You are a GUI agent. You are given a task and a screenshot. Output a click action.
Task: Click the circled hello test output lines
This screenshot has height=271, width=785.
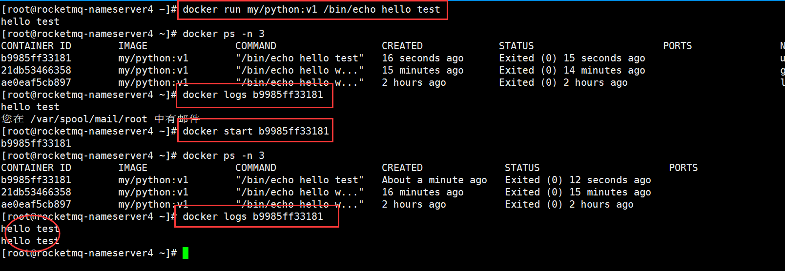point(30,235)
